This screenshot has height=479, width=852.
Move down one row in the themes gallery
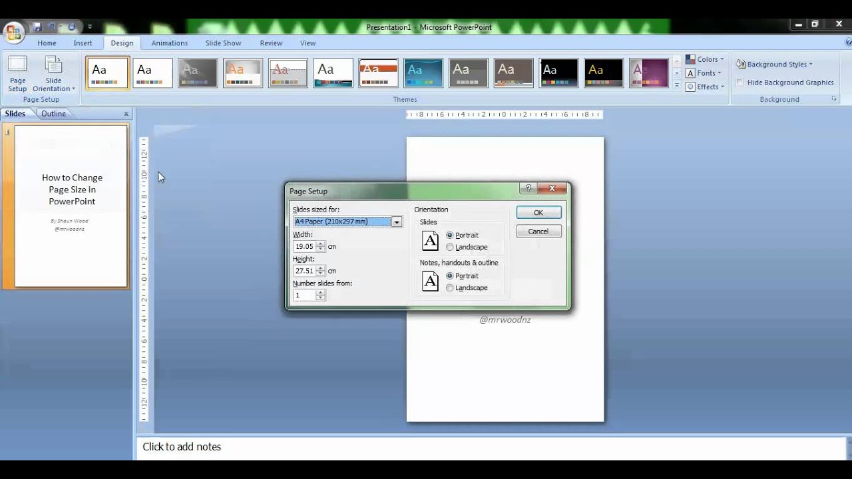click(x=677, y=73)
